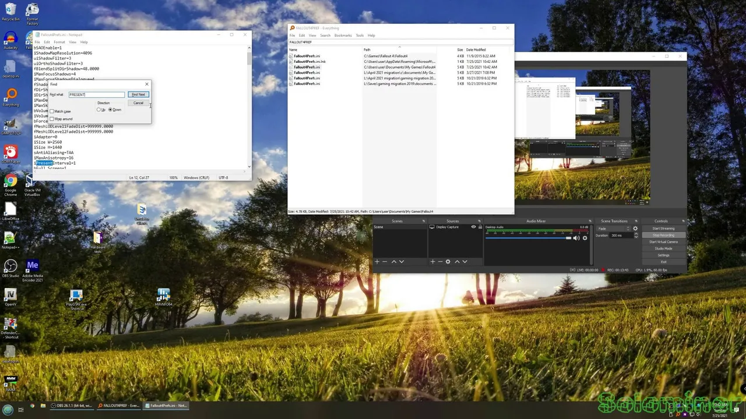This screenshot has width=746, height=419.
Task: Click Start Virtual Camera in OBS
Action: click(x=663, y=242)
